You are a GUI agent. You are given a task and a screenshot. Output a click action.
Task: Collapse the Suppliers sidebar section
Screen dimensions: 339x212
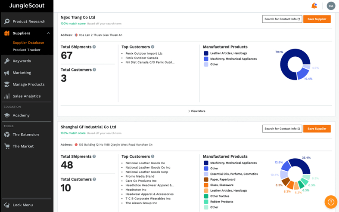click(x=48, y=33)
